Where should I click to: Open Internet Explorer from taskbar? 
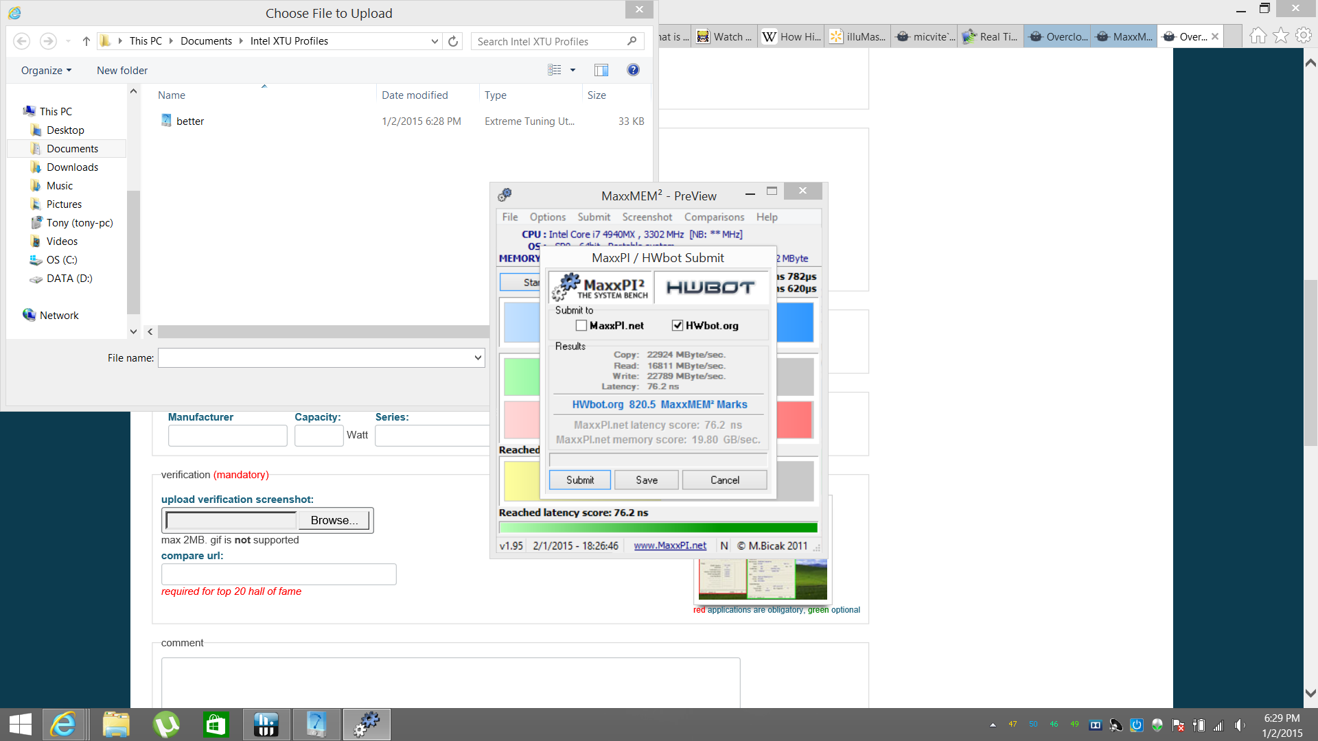click(64, 725)
